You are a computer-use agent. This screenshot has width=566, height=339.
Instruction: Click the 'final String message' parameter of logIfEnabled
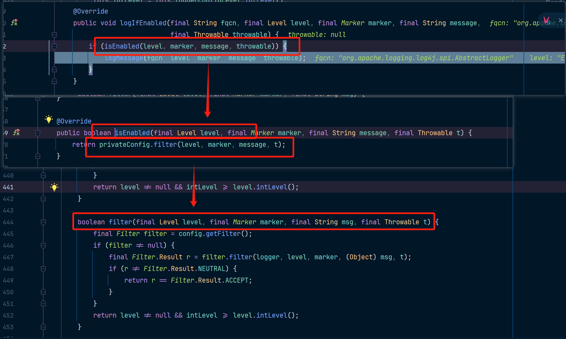point(438,23)
